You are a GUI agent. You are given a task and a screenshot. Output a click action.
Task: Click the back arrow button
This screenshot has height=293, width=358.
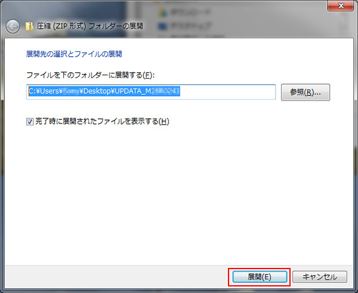13,27
